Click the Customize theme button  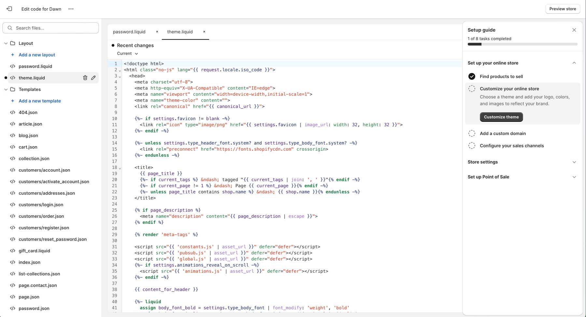pos(501,117)
